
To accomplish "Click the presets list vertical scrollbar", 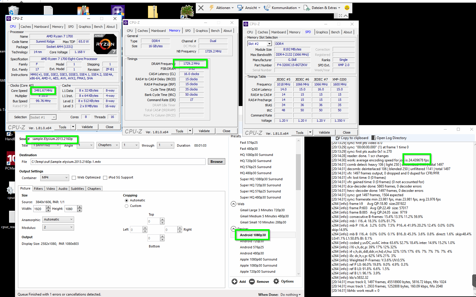I will tap(299, 172).
